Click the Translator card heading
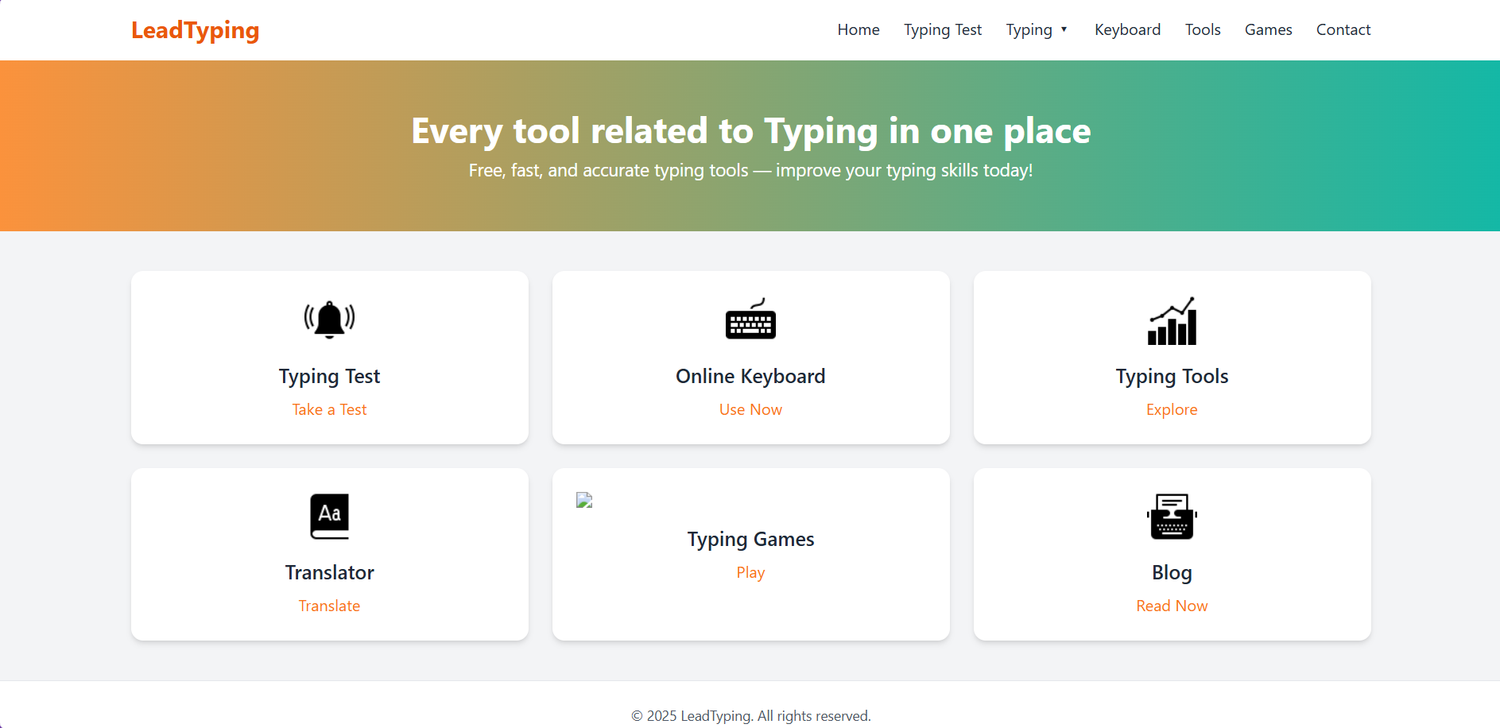Viewport: 1500px width, 728px height. click(x=329, y=572)
